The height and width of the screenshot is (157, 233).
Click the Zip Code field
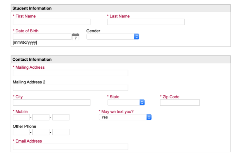click(180, 103)
